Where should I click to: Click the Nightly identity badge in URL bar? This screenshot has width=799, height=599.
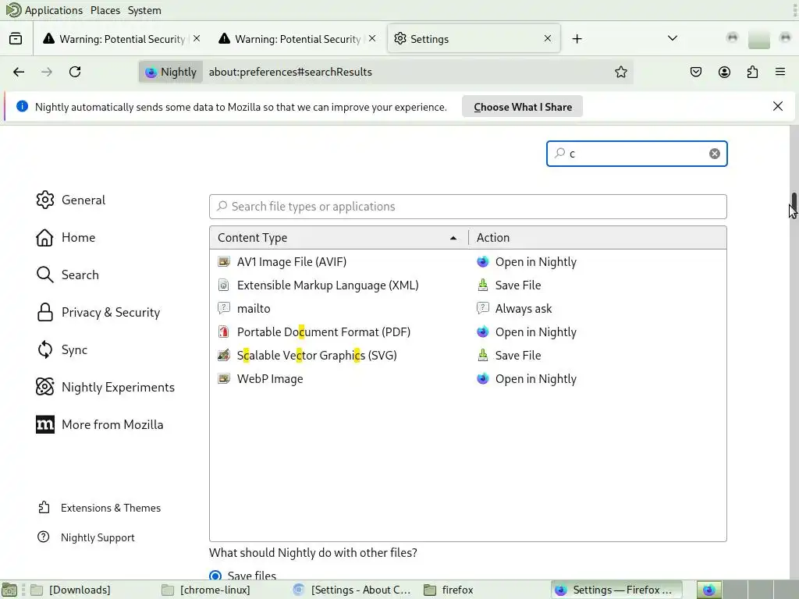tap(171, 72)
